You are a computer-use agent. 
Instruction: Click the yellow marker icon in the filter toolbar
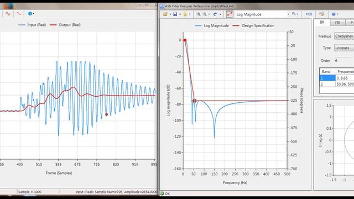pyautogui.click(x=185, y=14)
